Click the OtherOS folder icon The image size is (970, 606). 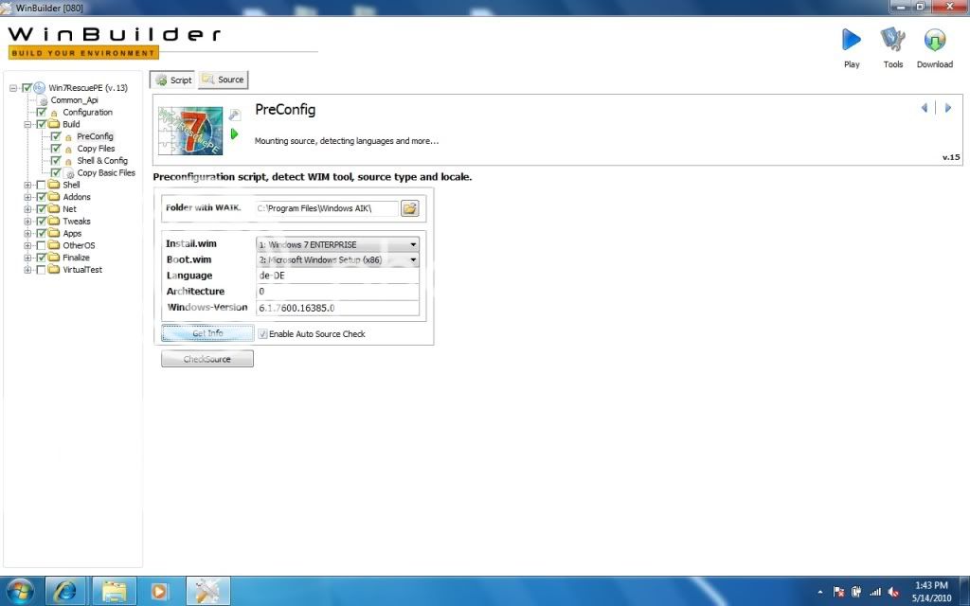(x=54, y=245)
